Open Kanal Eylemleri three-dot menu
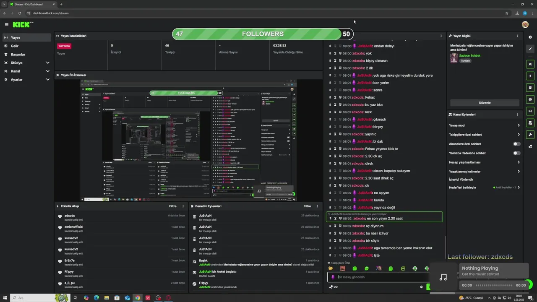Screen dimensions: 537x302 pos(518,115)
